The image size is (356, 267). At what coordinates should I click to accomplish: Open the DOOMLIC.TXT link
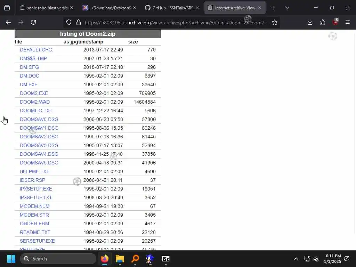tap(36, 111)
